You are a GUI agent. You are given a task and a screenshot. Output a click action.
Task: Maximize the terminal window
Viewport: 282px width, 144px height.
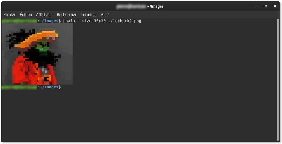point(266,6)
